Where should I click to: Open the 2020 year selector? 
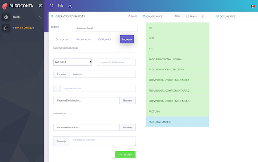pyautogui.click(x=181, y=16)
